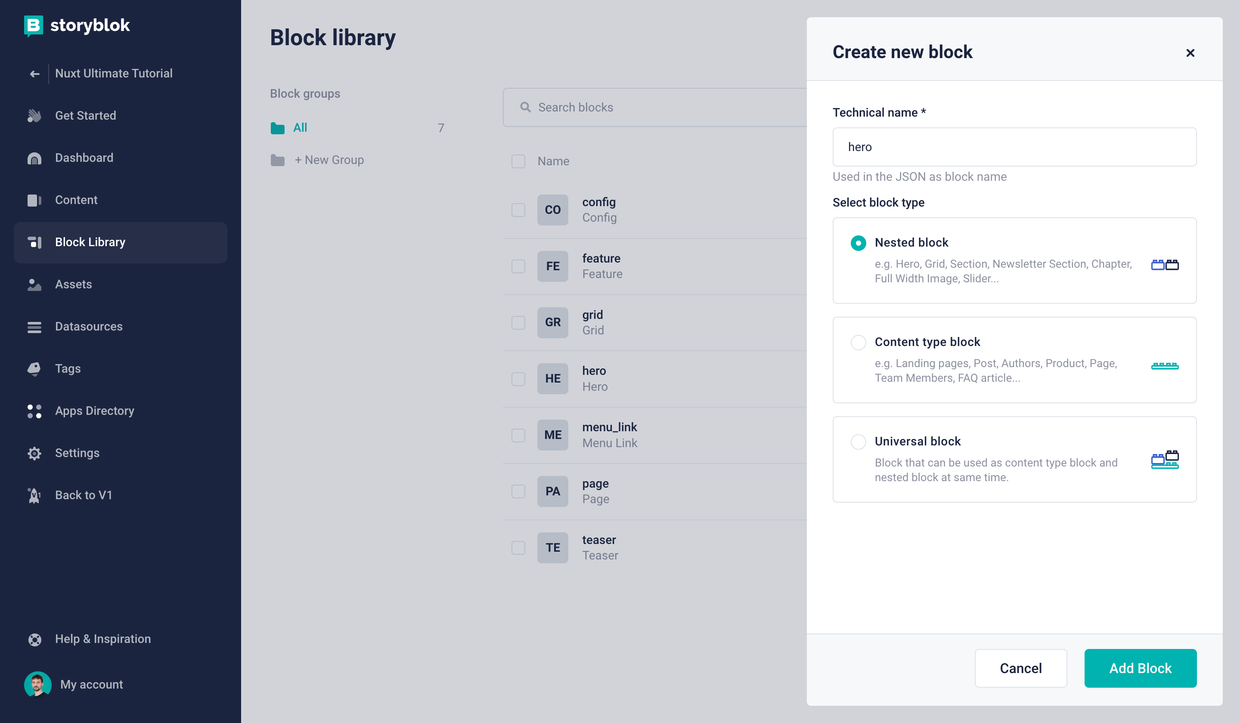Viewport: 1240px width, 723px height.
Task: Select the All block group
Action: click(358, 128)
